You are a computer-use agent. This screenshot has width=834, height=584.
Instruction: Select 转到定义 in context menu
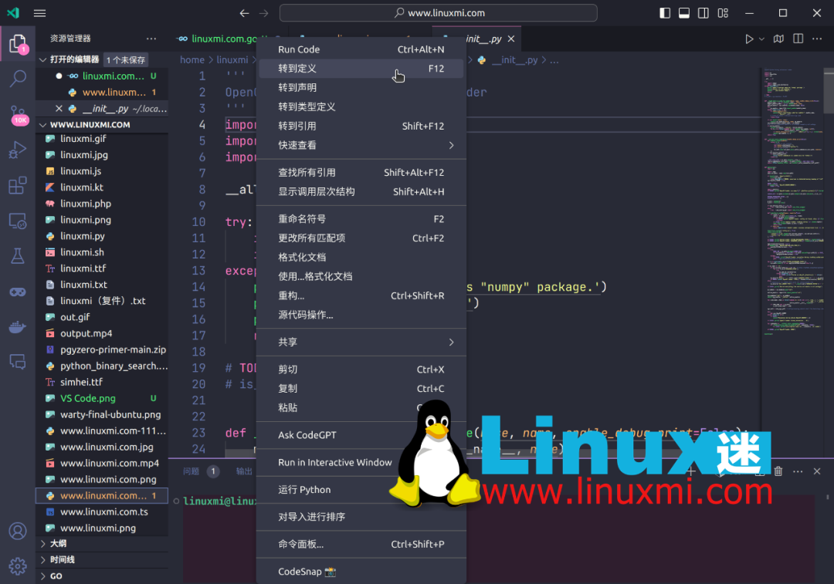pos(361,69)
